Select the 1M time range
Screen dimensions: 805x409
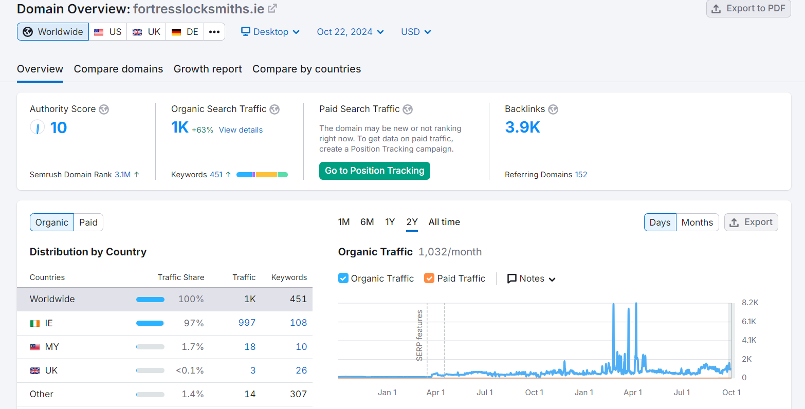[344, 222]
